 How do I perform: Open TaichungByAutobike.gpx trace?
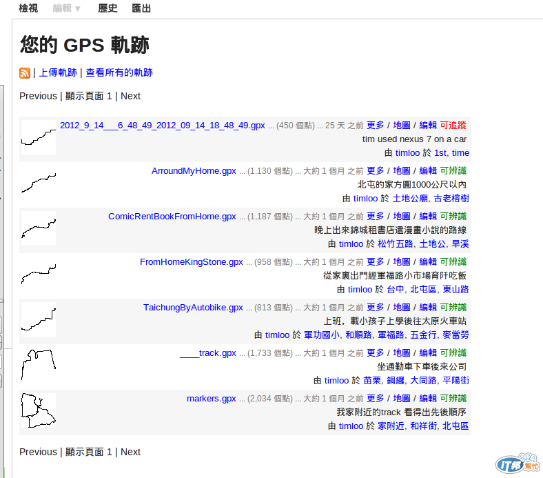(x=193, y=308)
